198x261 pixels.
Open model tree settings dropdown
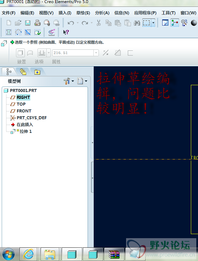(68, 81)
